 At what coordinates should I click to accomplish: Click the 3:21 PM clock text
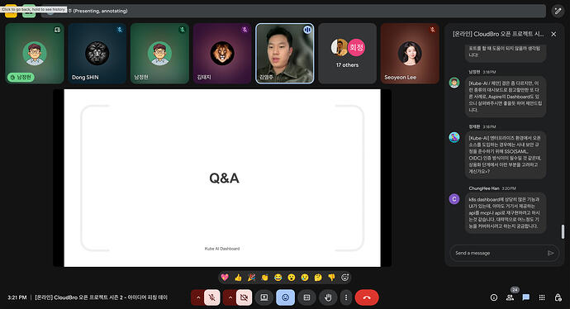(x=17, y=297)
